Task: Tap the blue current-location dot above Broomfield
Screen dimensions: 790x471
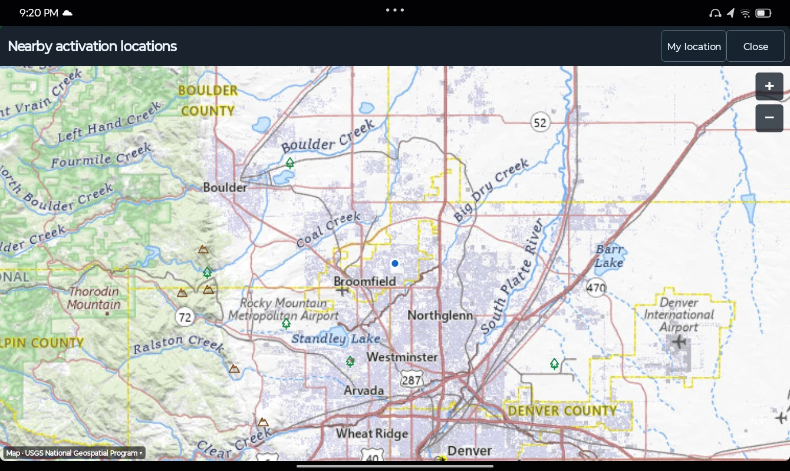Action: (395, 263)
